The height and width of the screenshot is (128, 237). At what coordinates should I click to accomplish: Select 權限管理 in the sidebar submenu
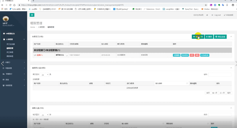[10, 48]
